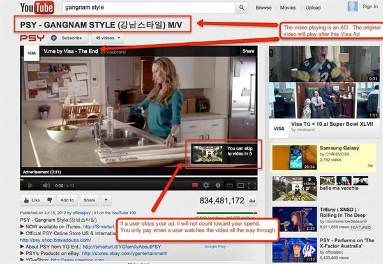Viewport: 383px width, 264px height.
Task: Toggle the red annotations speech bubble icon
Action: coord(195,185)
